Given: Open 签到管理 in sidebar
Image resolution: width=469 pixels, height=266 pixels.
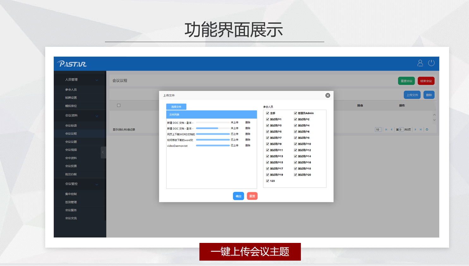Looking at the screenshot, I should [x=71, y=202].
